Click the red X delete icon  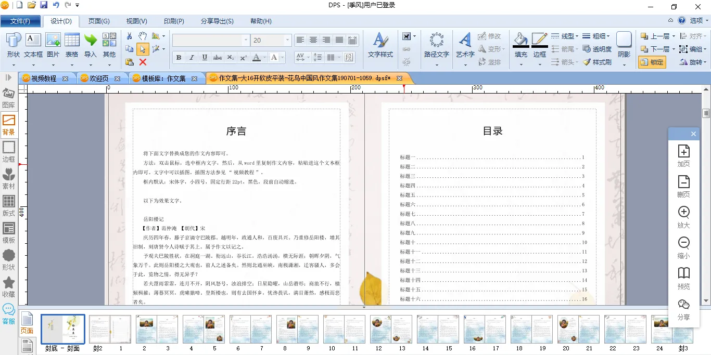tap(143, 62)
